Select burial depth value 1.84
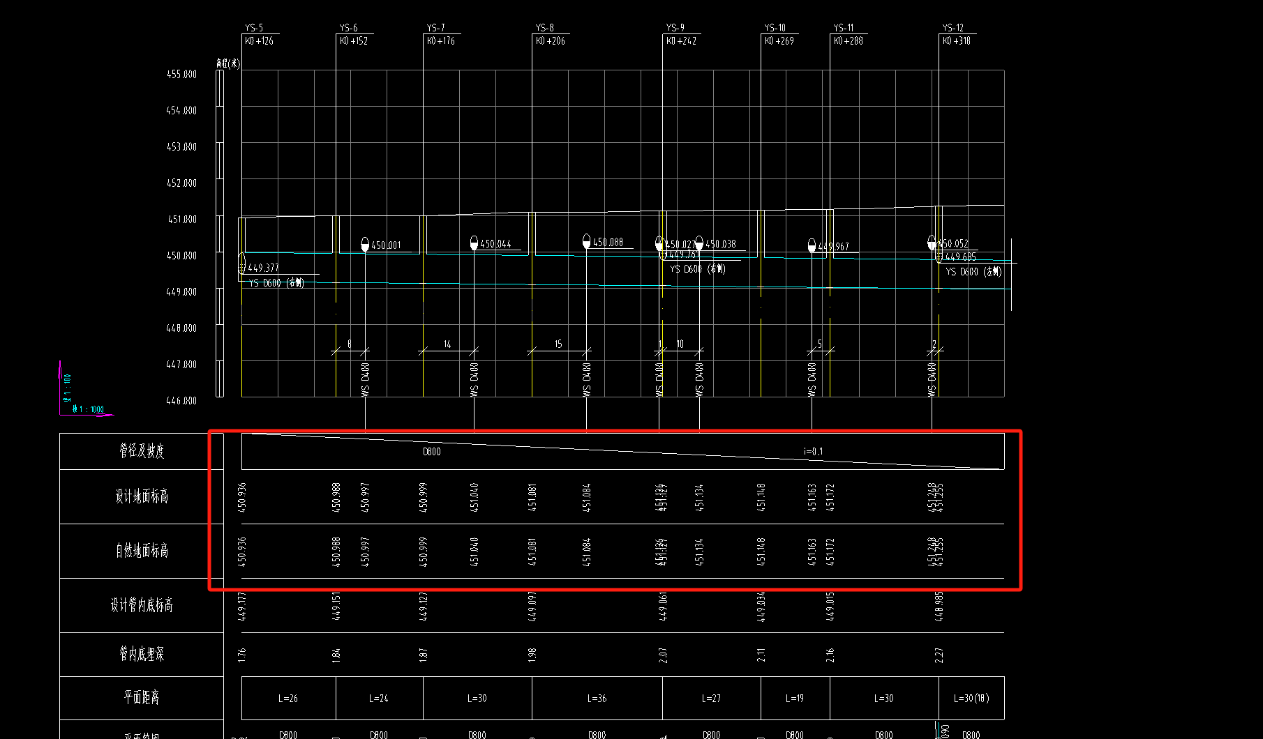Screen dimensions: 1263x739 tap(336, 655)
